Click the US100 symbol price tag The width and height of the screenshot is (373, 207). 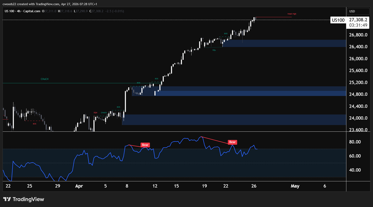tap(338, 20)
